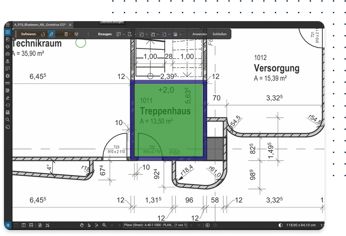The height and width of the screenshot is (236, 346).
Task: Expand dropdown arrow next to trash icon
Action: coord(70,34)
